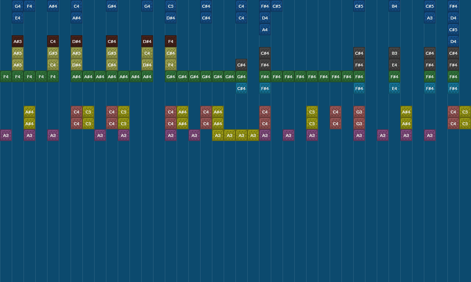This screenshot has height=282, width=471.
Task: Select gray C#4 note above green G#4
Action: [x=241, y=65]
